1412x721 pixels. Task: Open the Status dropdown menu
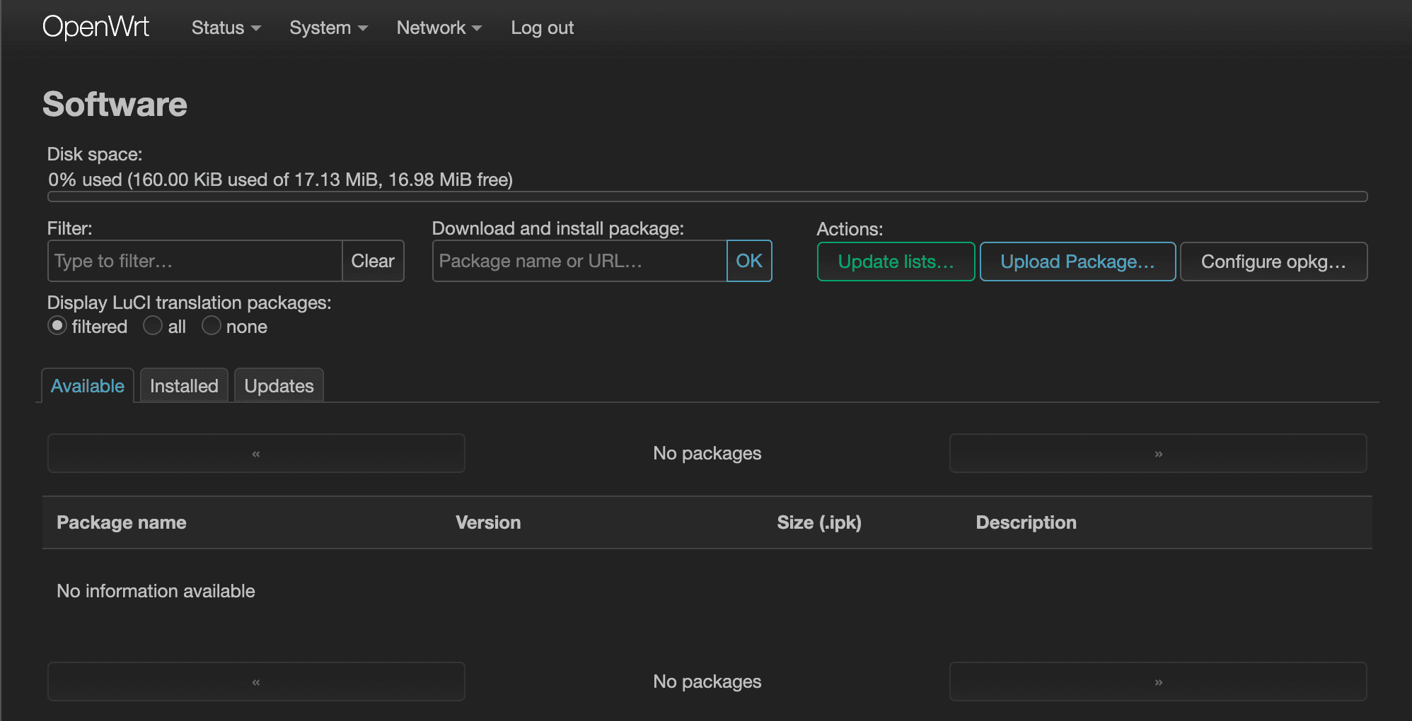tap(226, 28)
